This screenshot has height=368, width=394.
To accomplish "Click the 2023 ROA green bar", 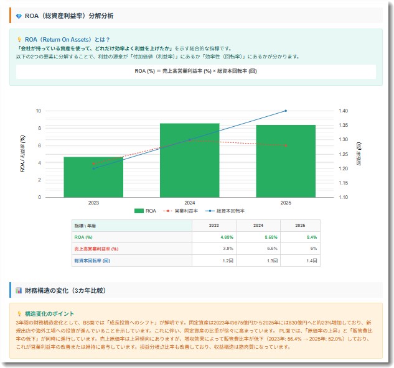I will [x=93, y=177].
